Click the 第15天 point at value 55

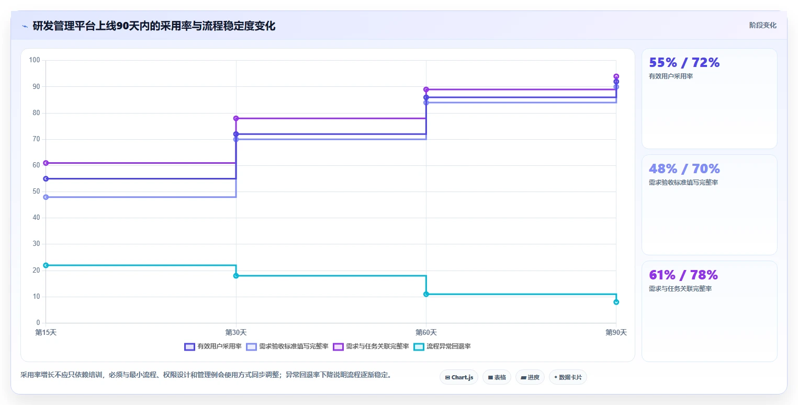point(46,178)
